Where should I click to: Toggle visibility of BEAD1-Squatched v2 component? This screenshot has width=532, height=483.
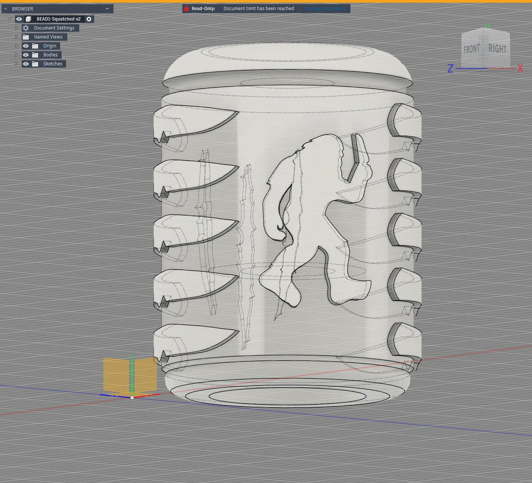pos(19,19)
